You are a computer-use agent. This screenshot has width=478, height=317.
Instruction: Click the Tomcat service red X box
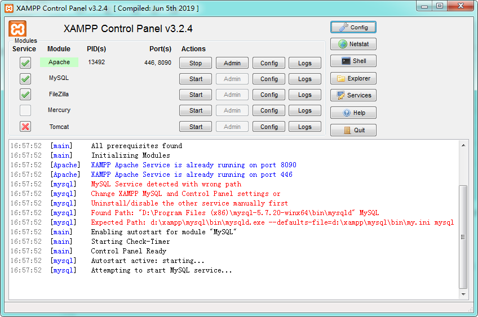coord(25,126)
